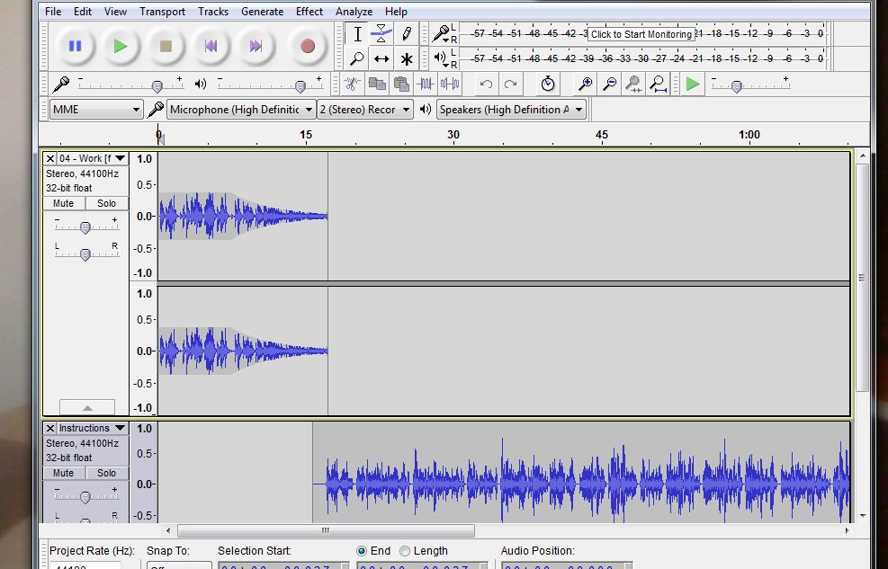
Task: Click the Play-at-speed green arrow
Action: (693, 84)
